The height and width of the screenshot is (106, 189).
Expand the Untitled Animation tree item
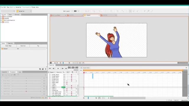click(1, 20)
